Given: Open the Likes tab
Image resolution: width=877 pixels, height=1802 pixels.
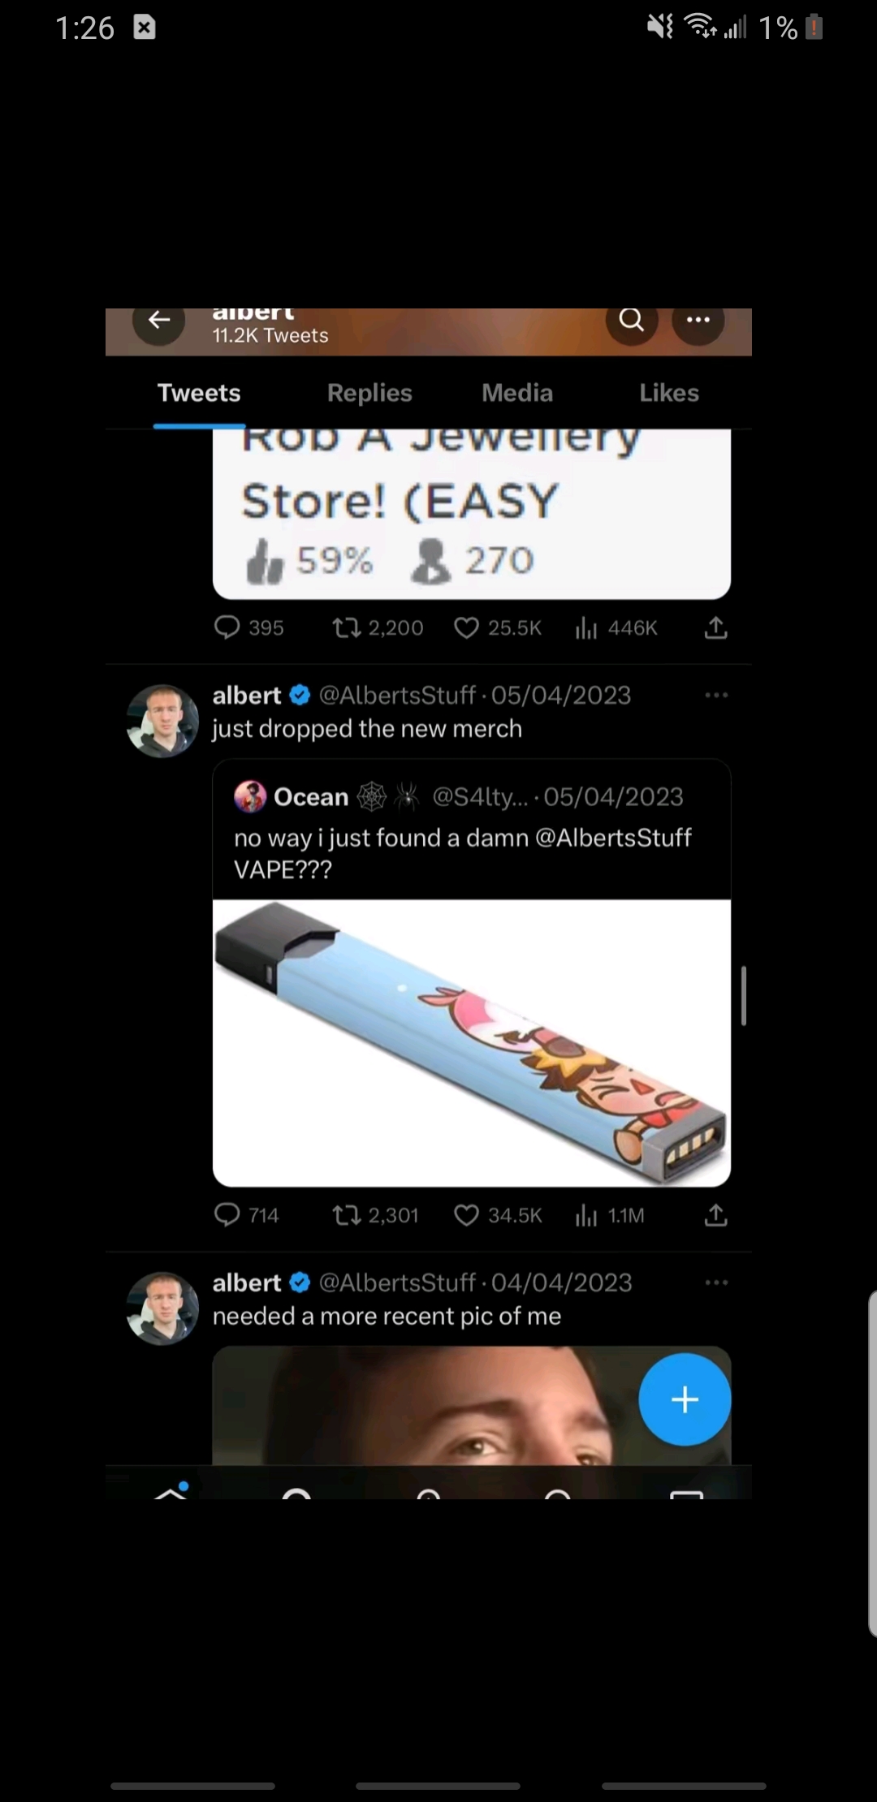Looking at the screenshot, I should pos(668,393).
